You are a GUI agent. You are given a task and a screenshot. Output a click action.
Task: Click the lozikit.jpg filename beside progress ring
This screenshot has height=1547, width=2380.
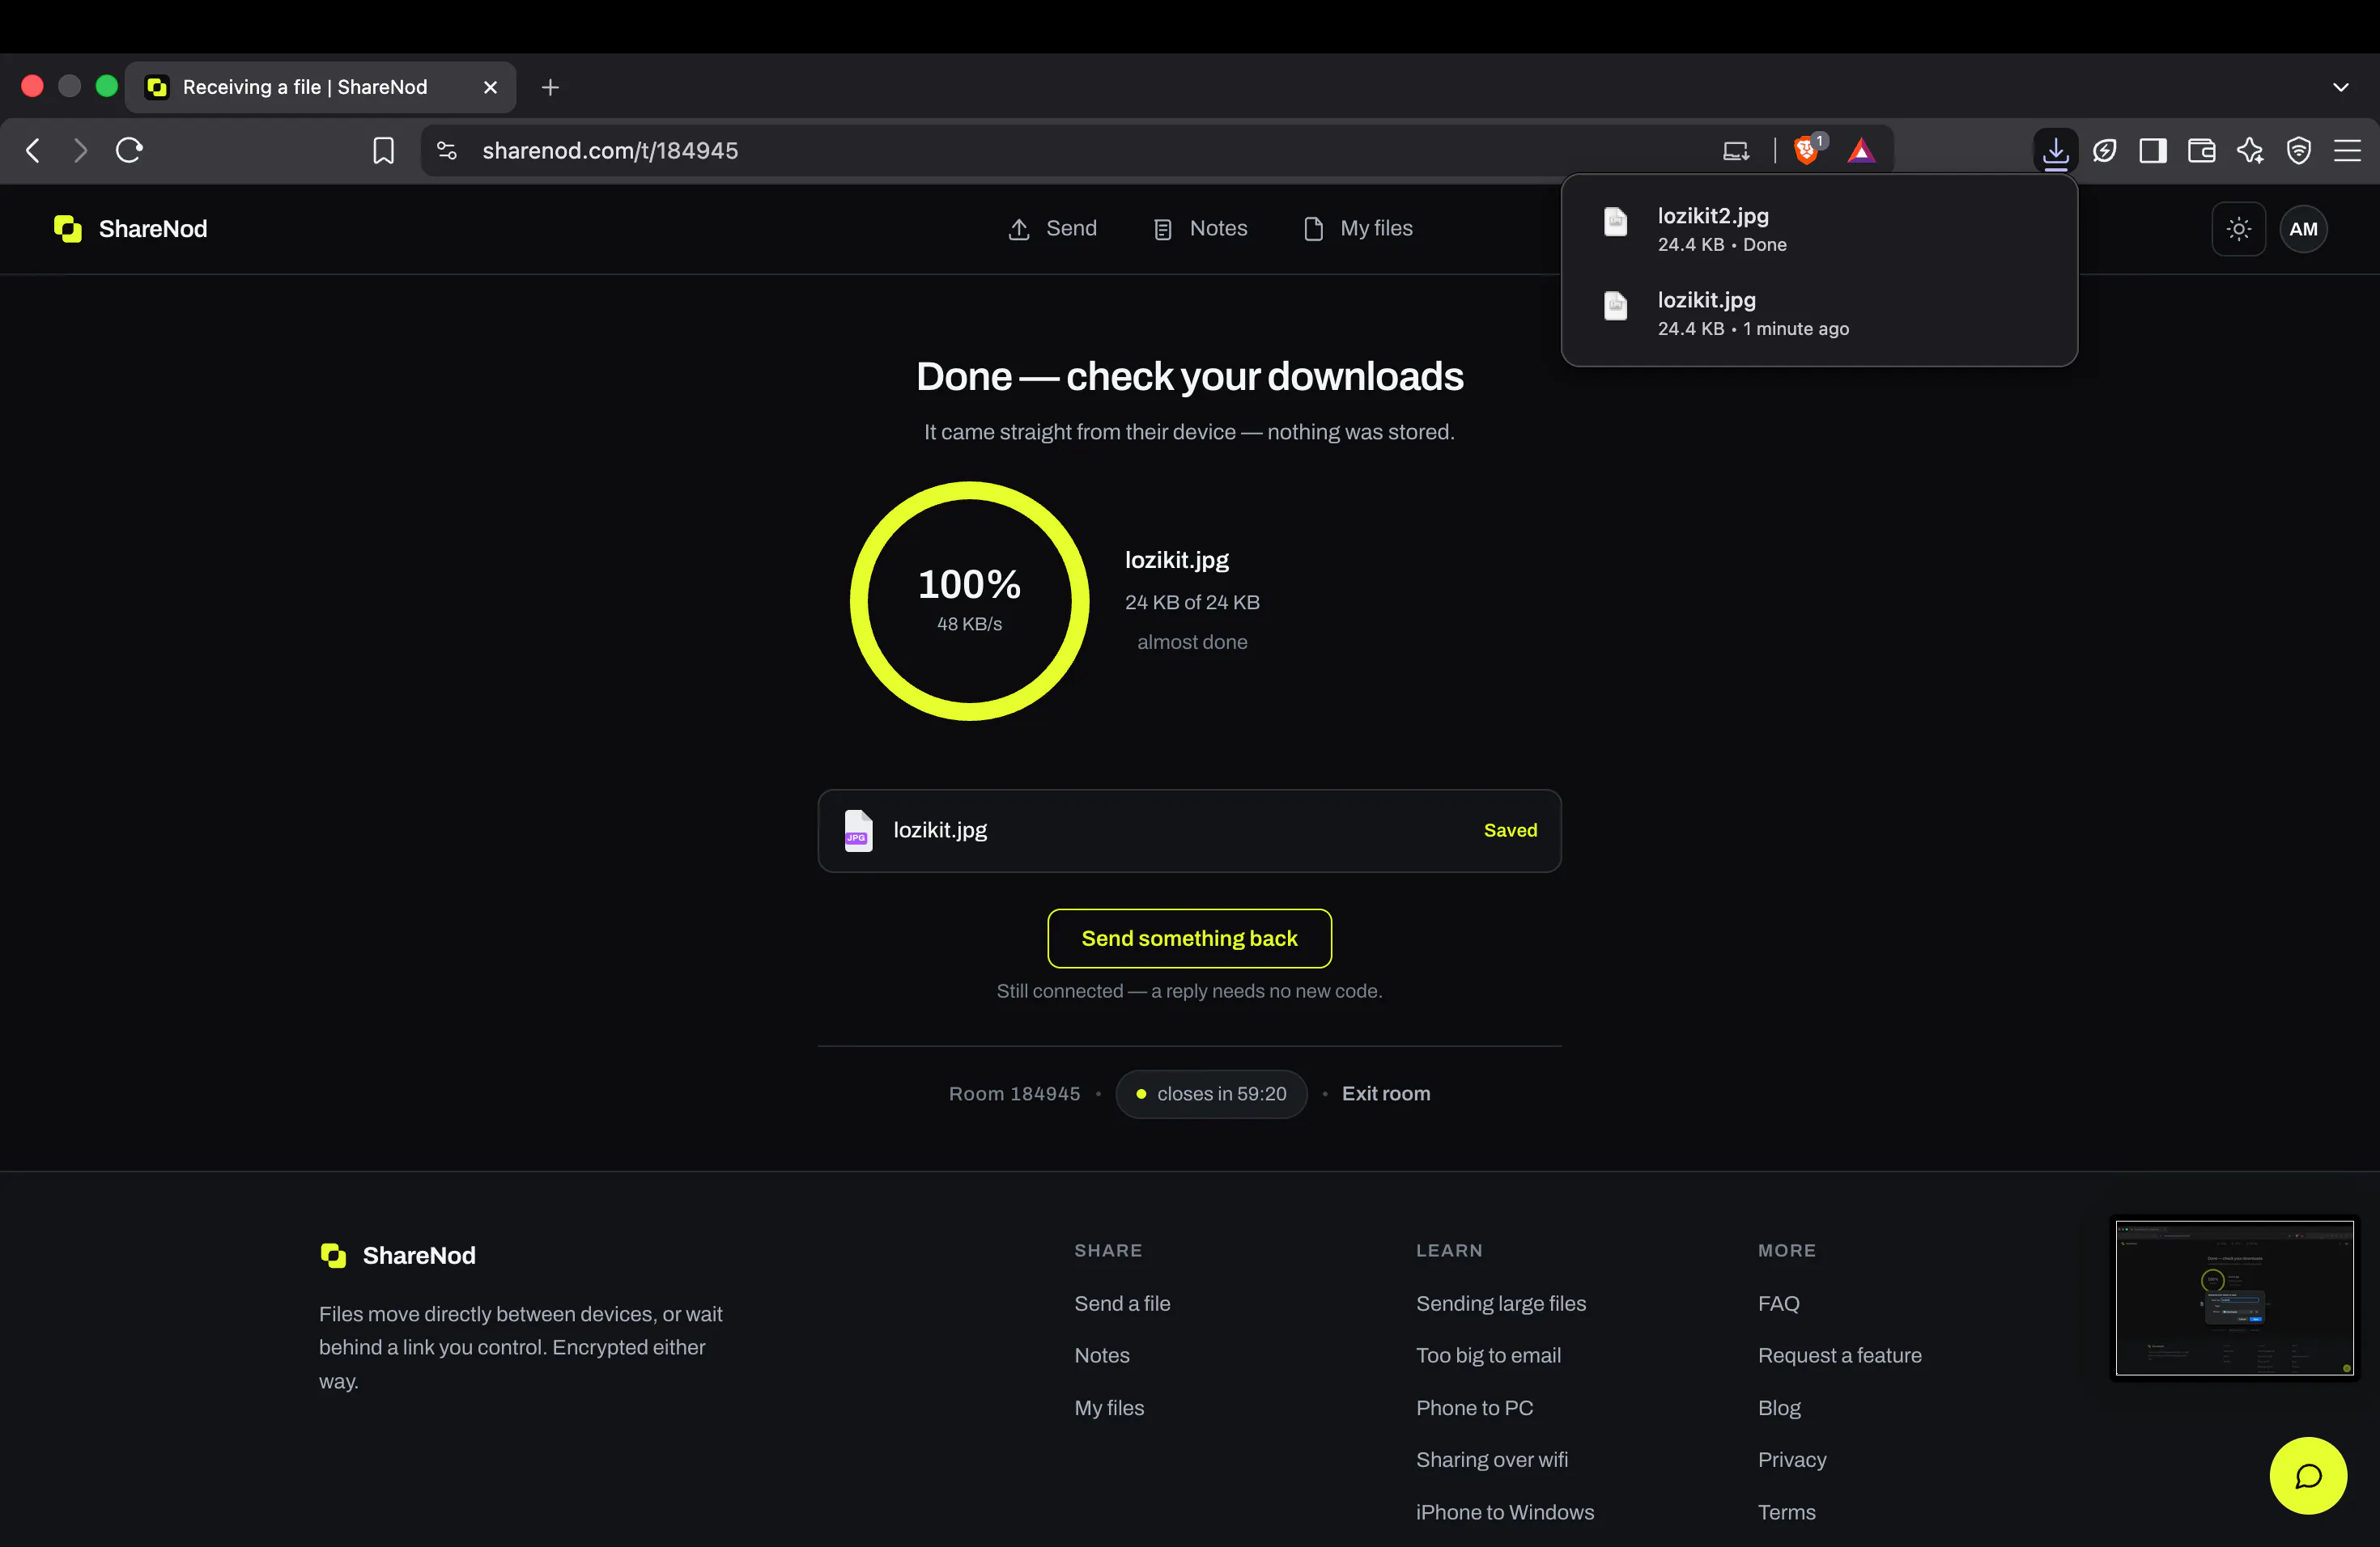(1176, 561)
